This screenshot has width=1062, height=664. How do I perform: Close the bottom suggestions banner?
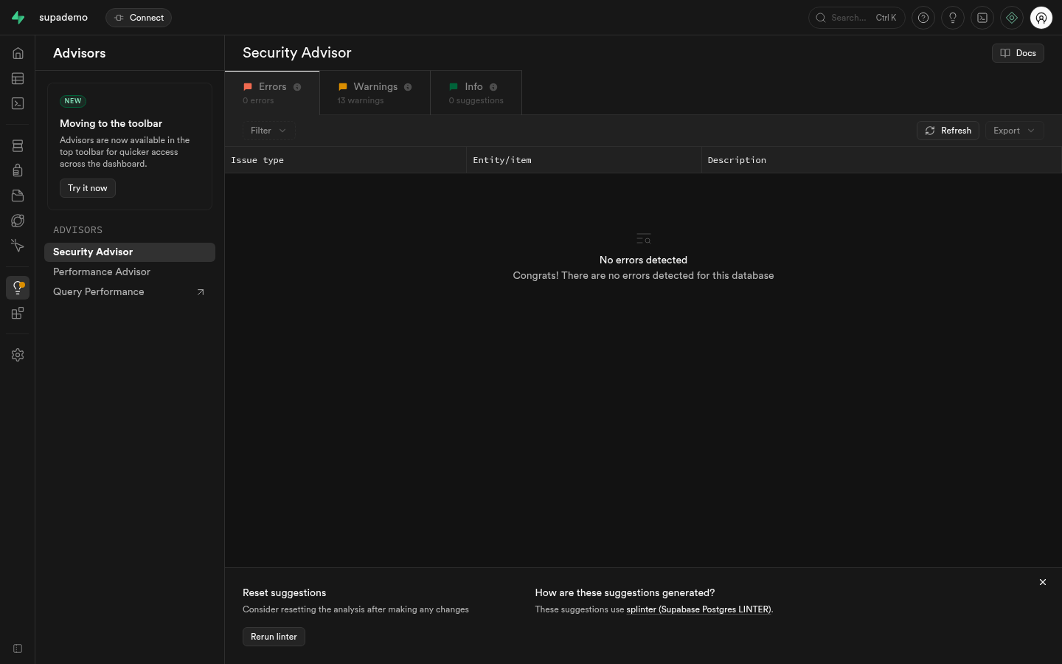click(x=1043, y=582)
